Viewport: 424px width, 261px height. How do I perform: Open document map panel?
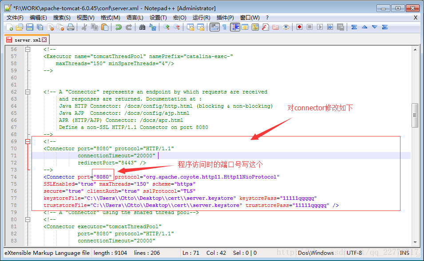[255, 27]
